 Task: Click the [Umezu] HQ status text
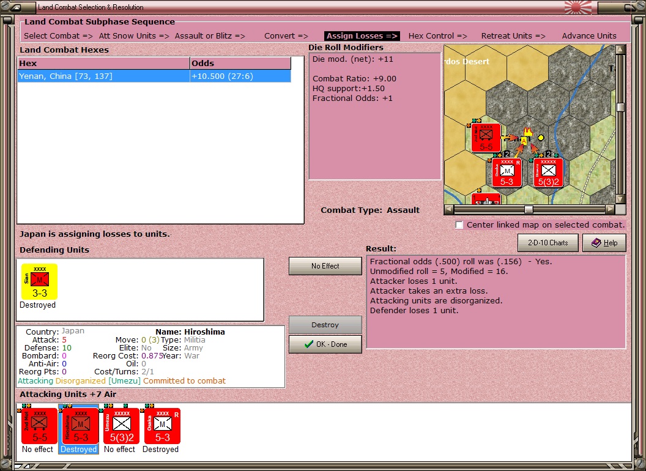124,380
